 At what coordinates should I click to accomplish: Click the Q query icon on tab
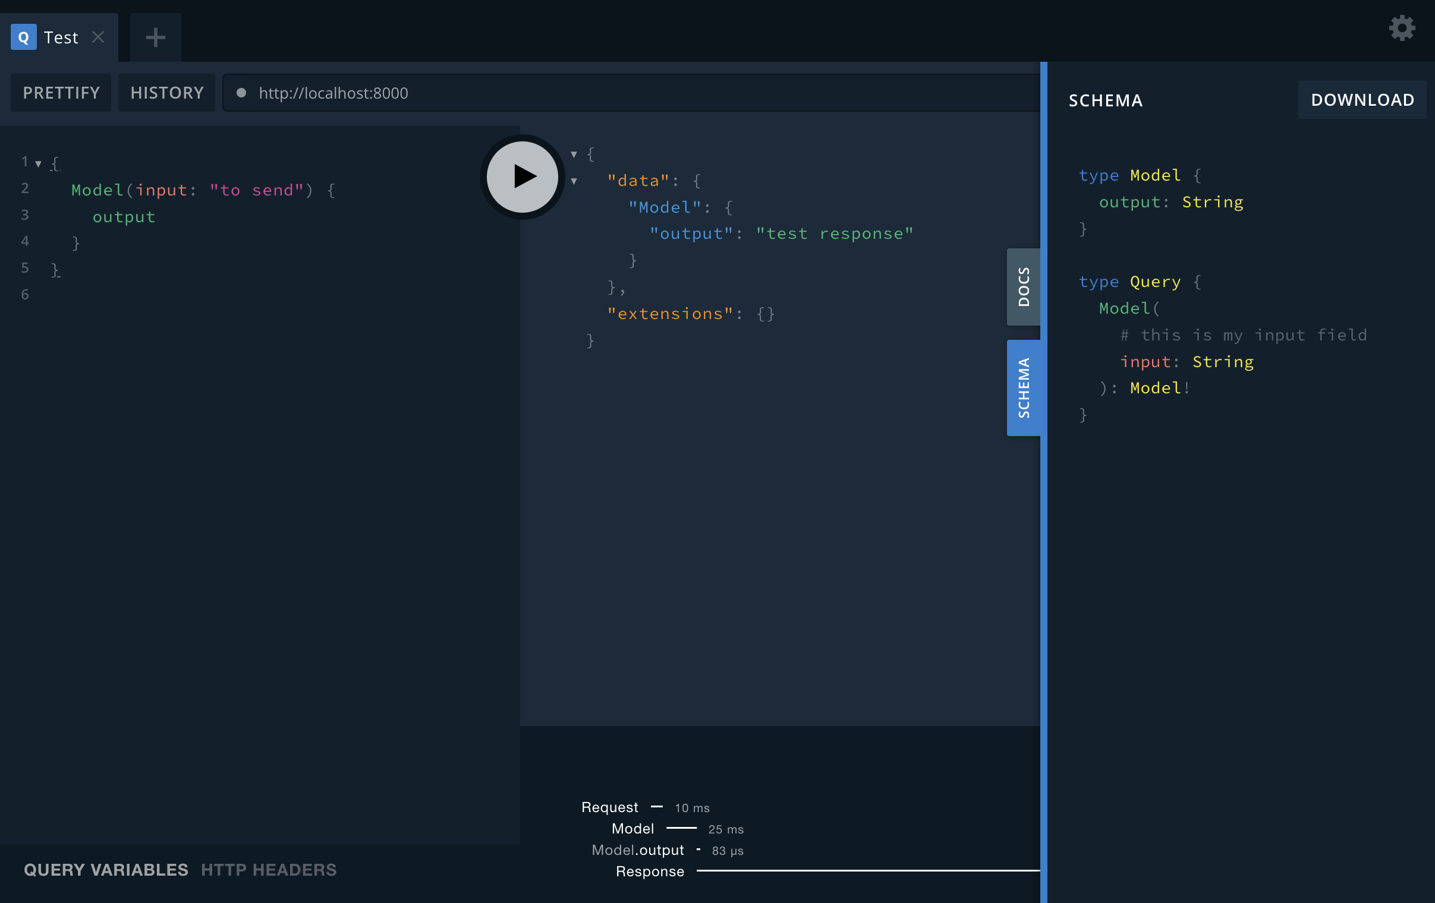[x=23, y=37]
